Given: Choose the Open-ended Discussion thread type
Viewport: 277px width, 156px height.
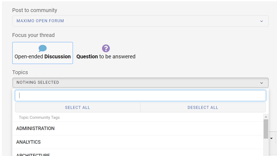Looking at the screenshot, I should [42, 53].
